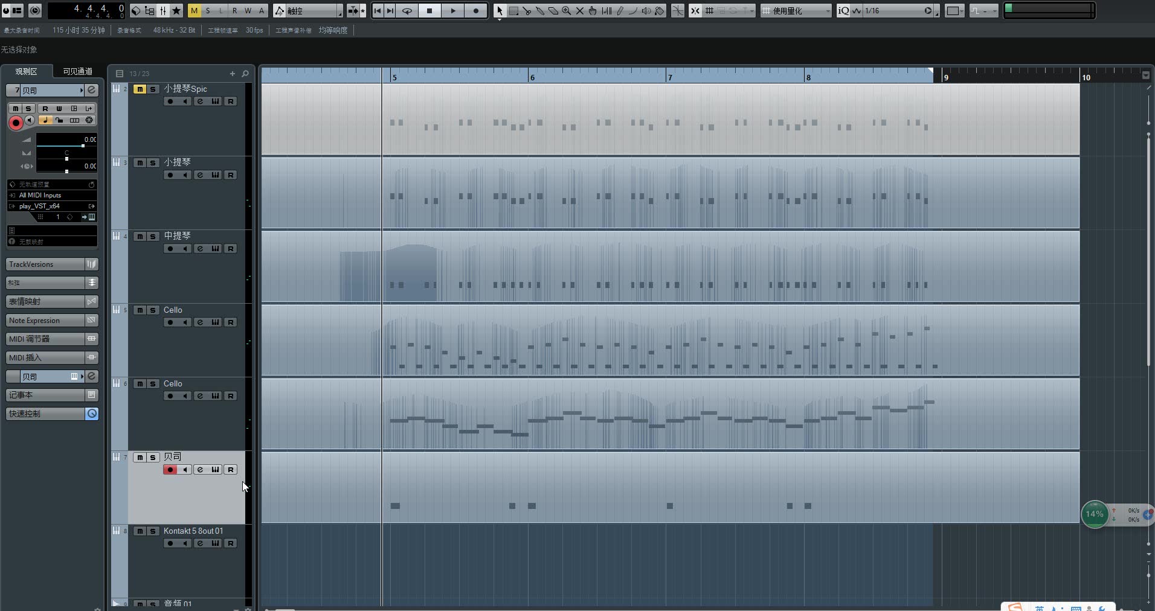Select the Split scissors tool
The width and height of the screenshot is (1155, 611).
click(x=527, y=11)
